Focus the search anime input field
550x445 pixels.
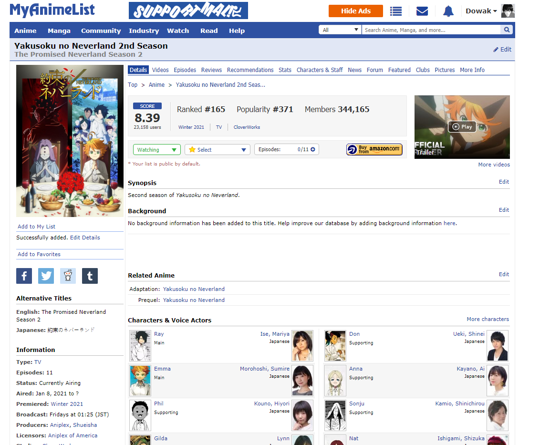tap(431, 30)
